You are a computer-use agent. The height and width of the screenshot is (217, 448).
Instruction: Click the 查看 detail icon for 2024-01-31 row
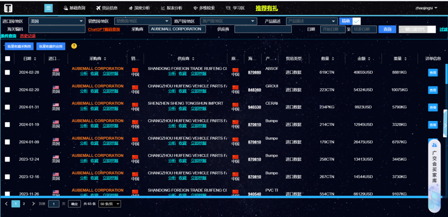pos(433,107)
